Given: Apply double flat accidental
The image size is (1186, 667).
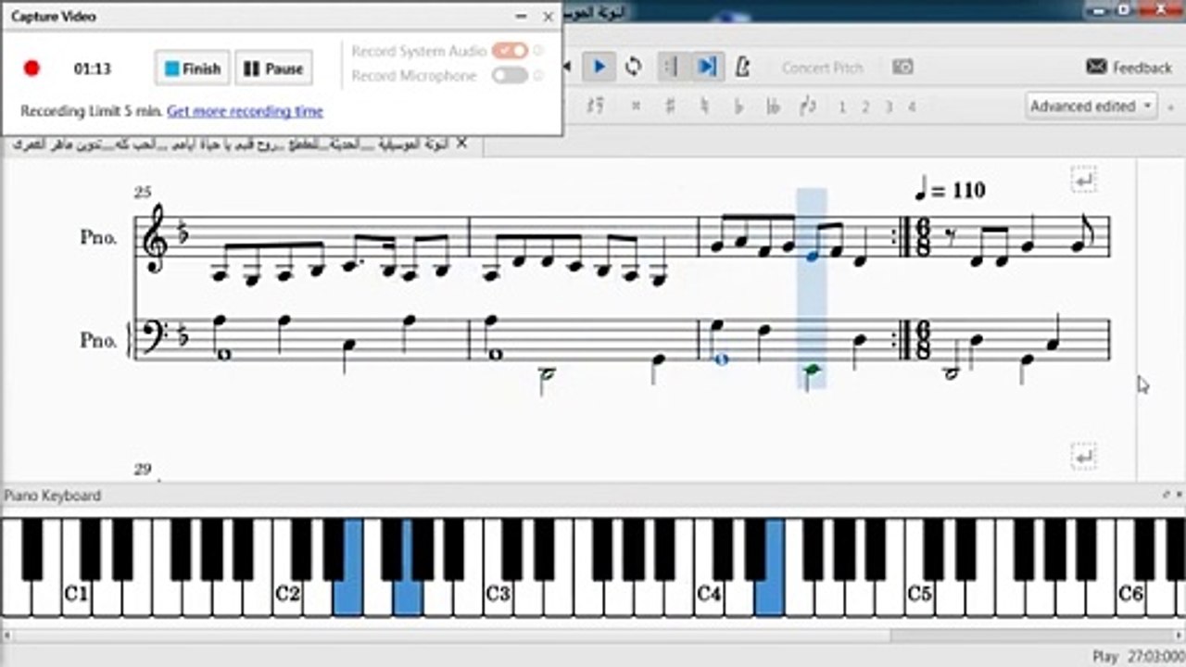Looking at the screenshot, I should (x=773, y=107).
